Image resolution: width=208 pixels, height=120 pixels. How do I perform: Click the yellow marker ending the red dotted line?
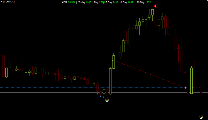[185, 88]
